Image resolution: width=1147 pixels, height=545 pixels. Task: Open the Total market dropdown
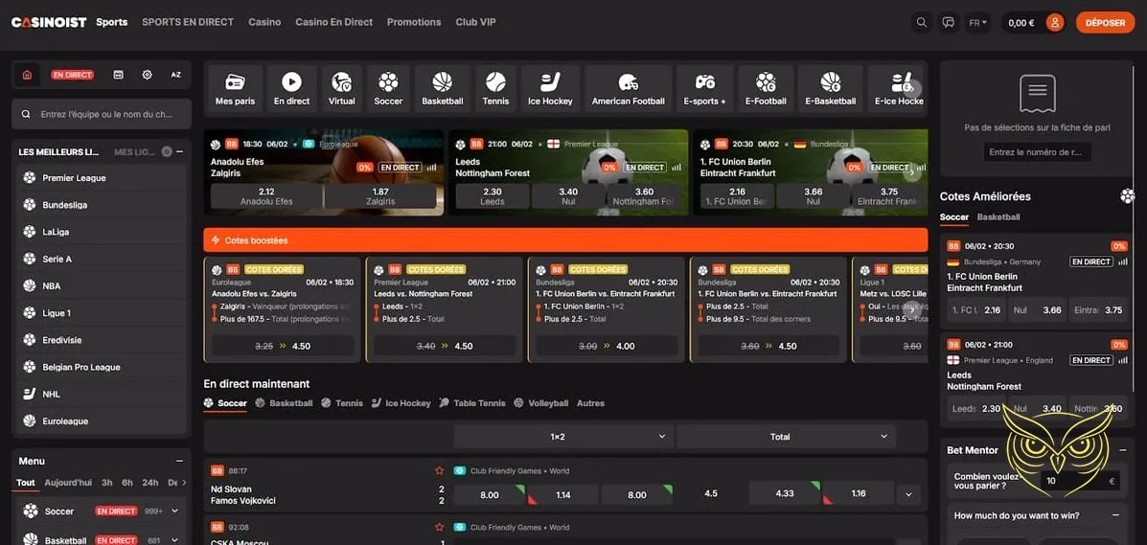[x=784, y=437]
